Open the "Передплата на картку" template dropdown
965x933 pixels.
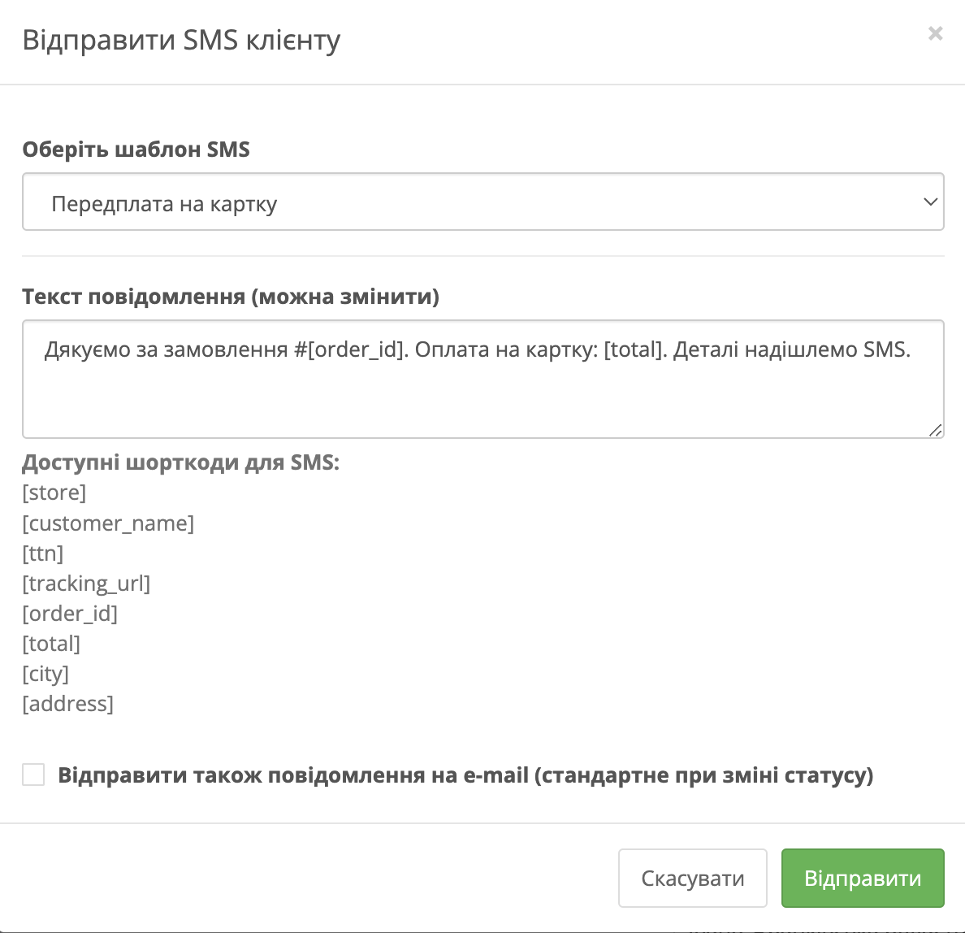[482, 202]
